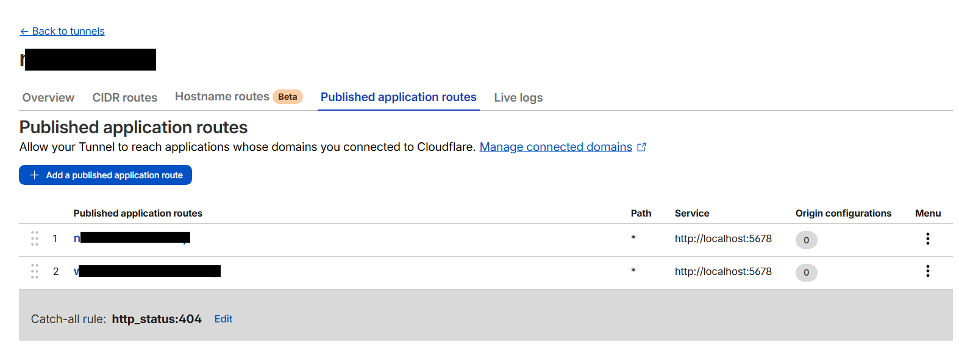
Task: Select the Hostname routes tab
Action: click(x=222, y=97)
